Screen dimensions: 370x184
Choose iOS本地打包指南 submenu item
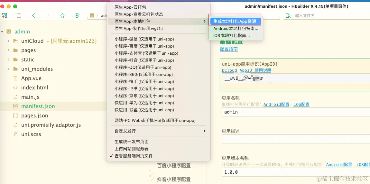pyautogui.click(x=236, y=36)
